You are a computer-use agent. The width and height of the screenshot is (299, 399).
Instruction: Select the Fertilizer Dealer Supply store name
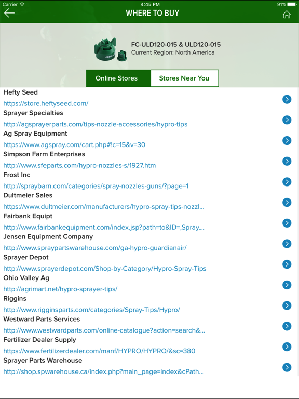[x=39, y=339]
